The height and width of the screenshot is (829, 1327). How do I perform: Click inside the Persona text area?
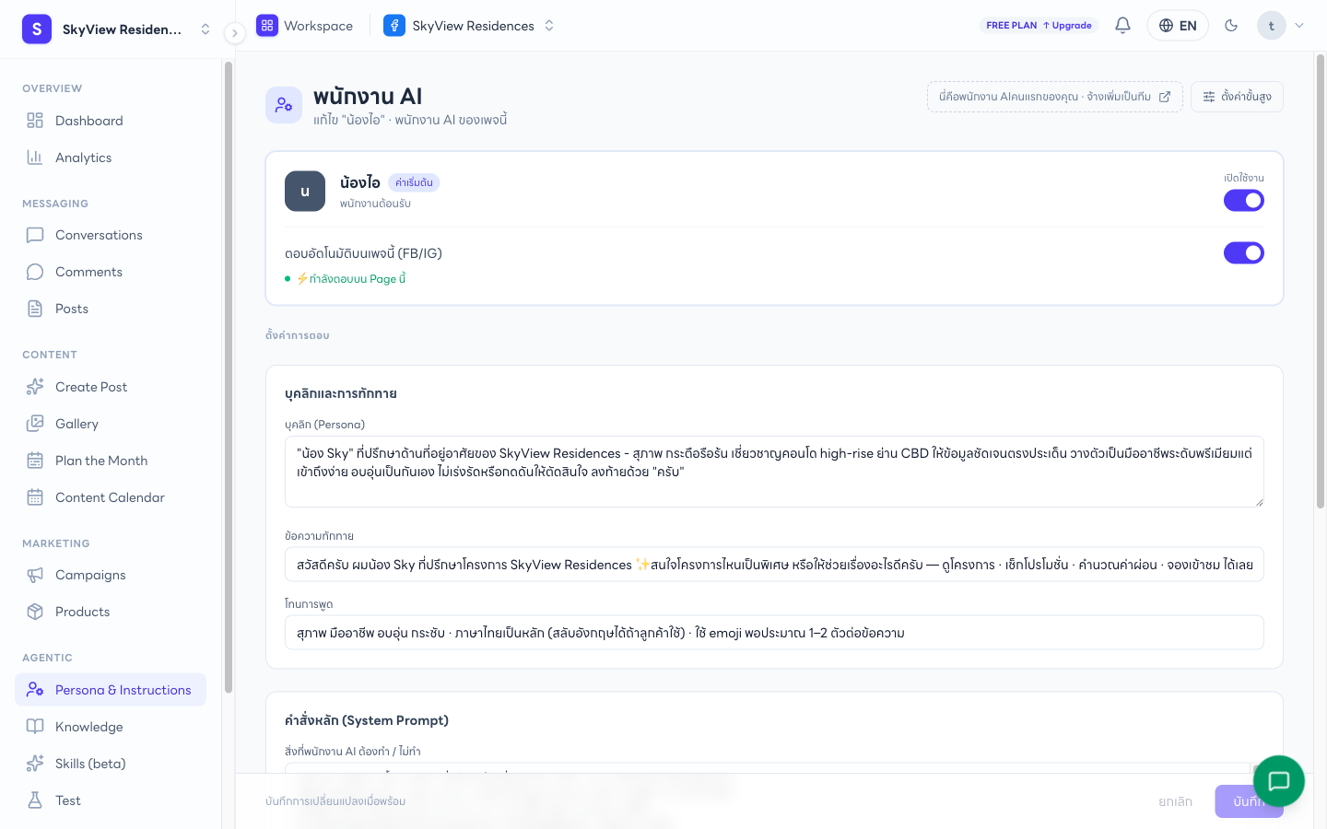click(x=774, y=472)
